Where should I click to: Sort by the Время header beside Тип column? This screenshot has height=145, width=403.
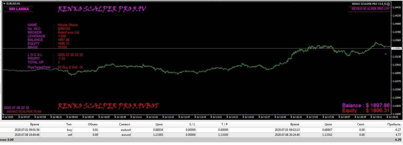pyautogui.click(x=35, y=124)
